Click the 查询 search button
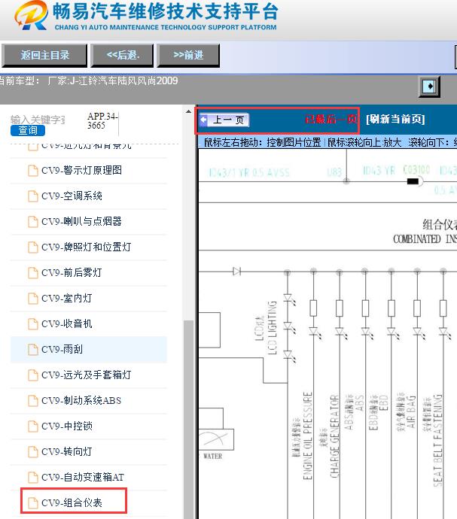This screenshot has width=457, height=519. point(28,130)
